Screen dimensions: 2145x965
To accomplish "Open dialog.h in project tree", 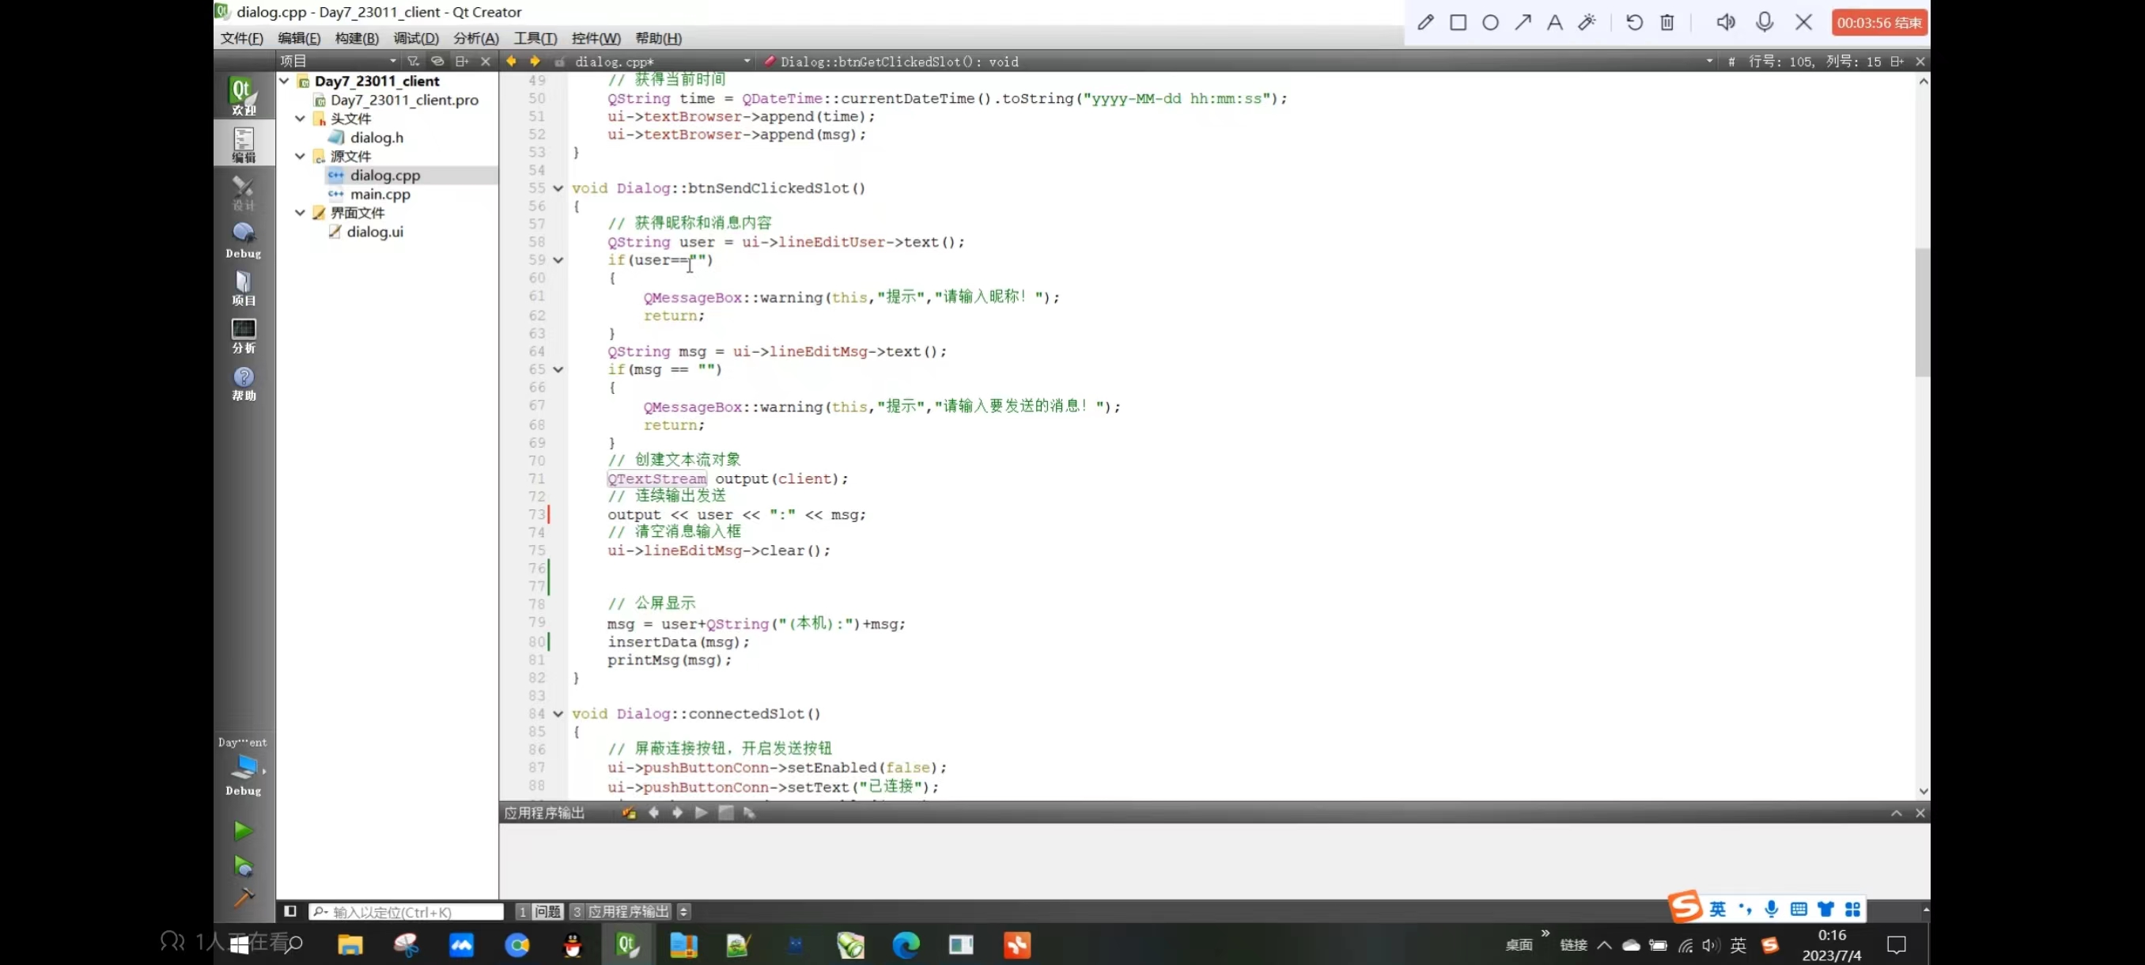I will (376, 138).
